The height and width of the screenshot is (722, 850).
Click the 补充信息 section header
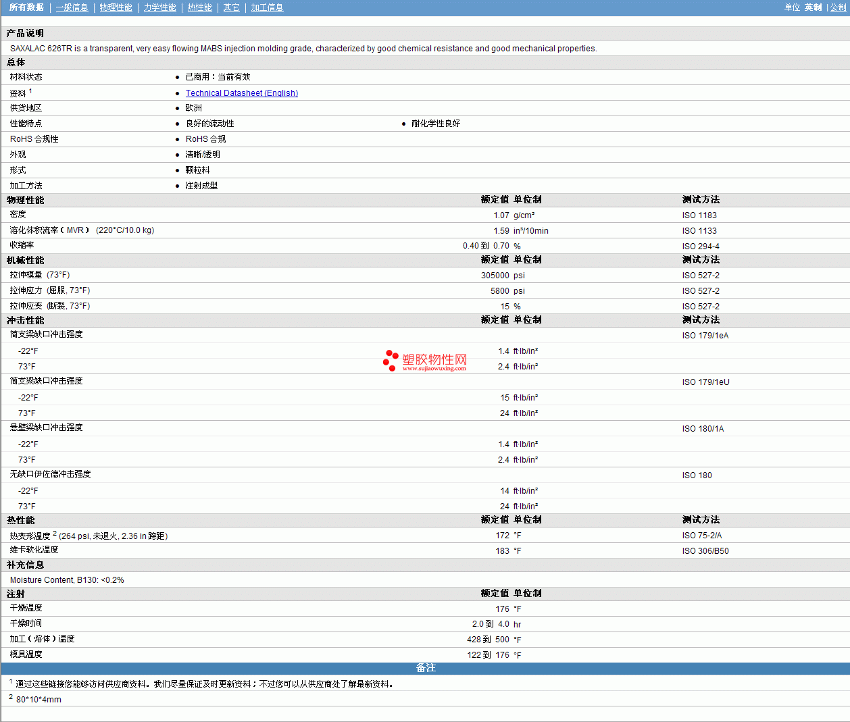(25, 565)
